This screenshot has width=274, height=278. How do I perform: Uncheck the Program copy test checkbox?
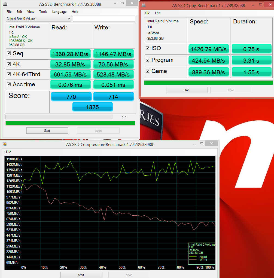147,60
